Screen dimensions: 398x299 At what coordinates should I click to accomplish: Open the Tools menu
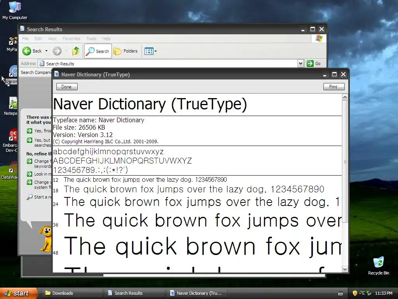[x=91, y=39]
